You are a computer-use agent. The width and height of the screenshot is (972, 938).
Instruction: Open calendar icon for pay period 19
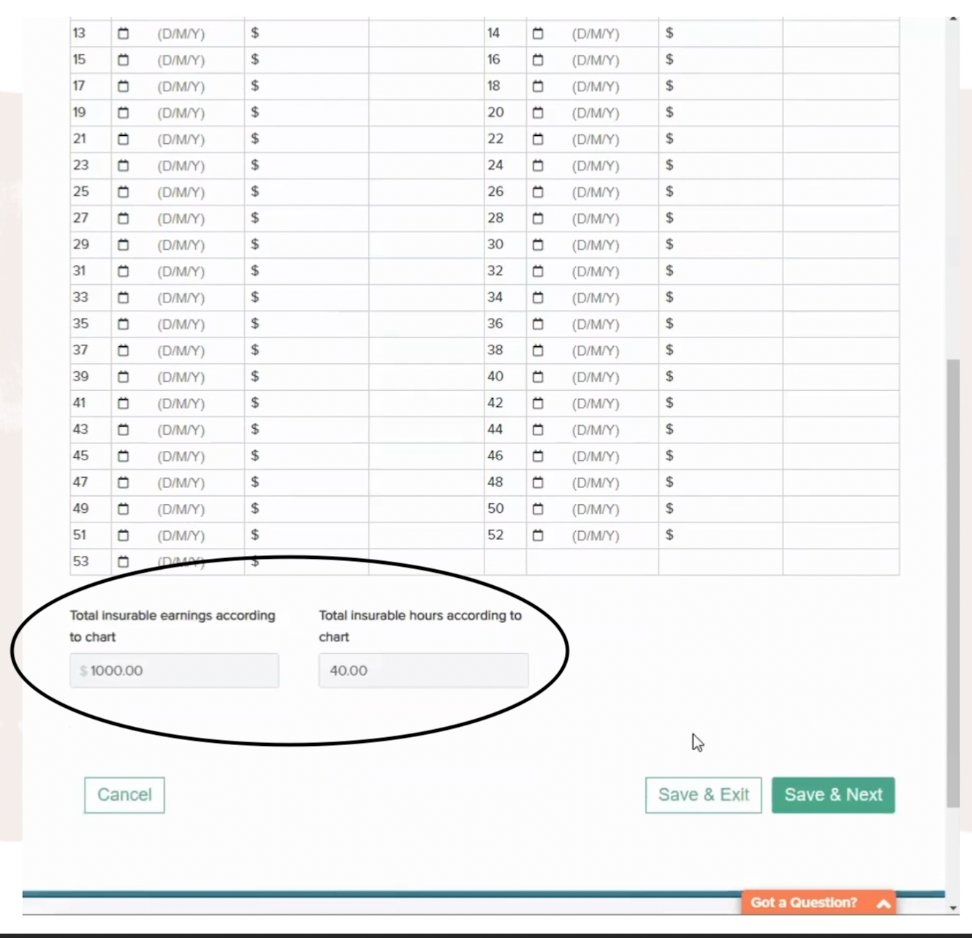(123, 113)
